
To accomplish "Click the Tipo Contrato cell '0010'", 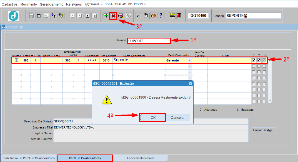I will [x=106, y=60].
